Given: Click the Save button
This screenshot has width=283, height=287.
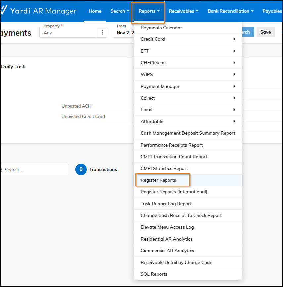Looking at the screenshot, I should pos(265,32).
